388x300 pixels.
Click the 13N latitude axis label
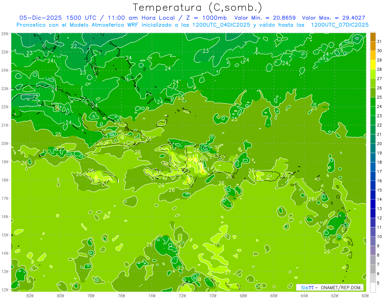[x=5, y=271]
